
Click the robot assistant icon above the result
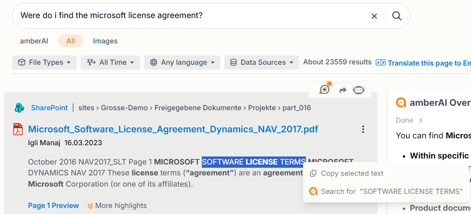(x=359, y=90)
